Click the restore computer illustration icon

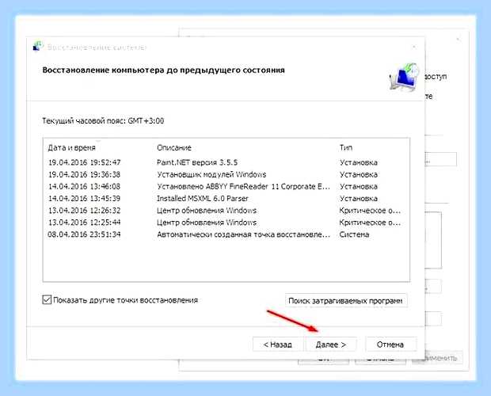click(x=404, y=77)
